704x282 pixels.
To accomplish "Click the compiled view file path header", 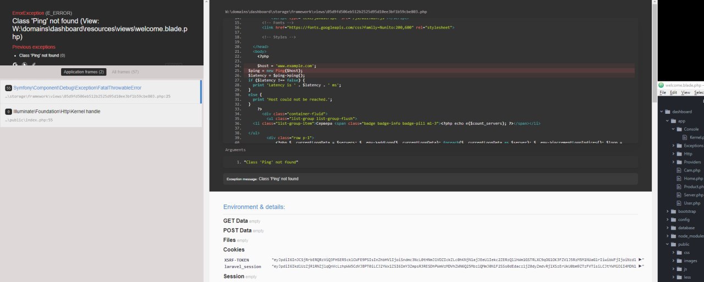I will coord(326,12).
